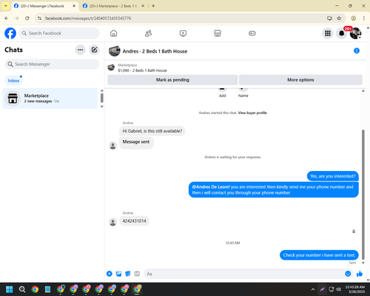Open the Chrome profile icon
This screenshot has width=370, height=296.
pyautogui.click(x=354, y=18)
